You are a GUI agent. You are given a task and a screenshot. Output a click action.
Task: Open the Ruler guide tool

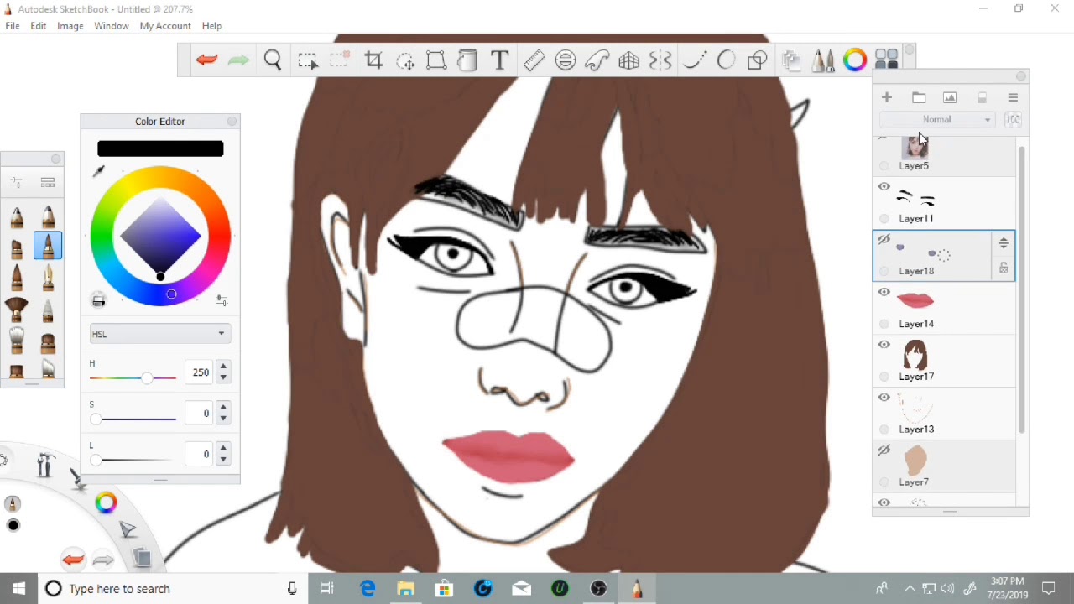coord(534,60)
